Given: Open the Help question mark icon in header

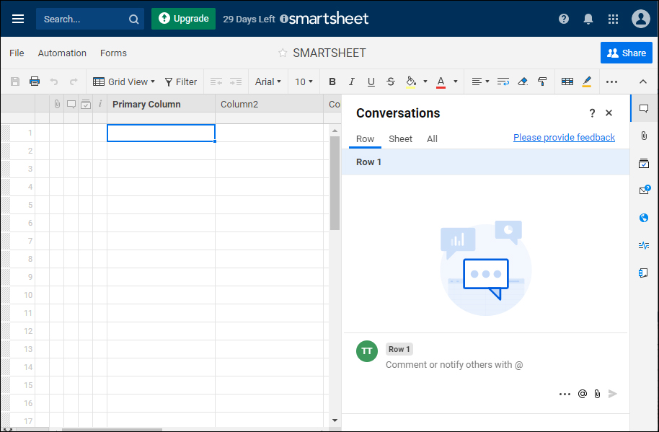Looking at the screenshot, I should (x=564, y=19).
